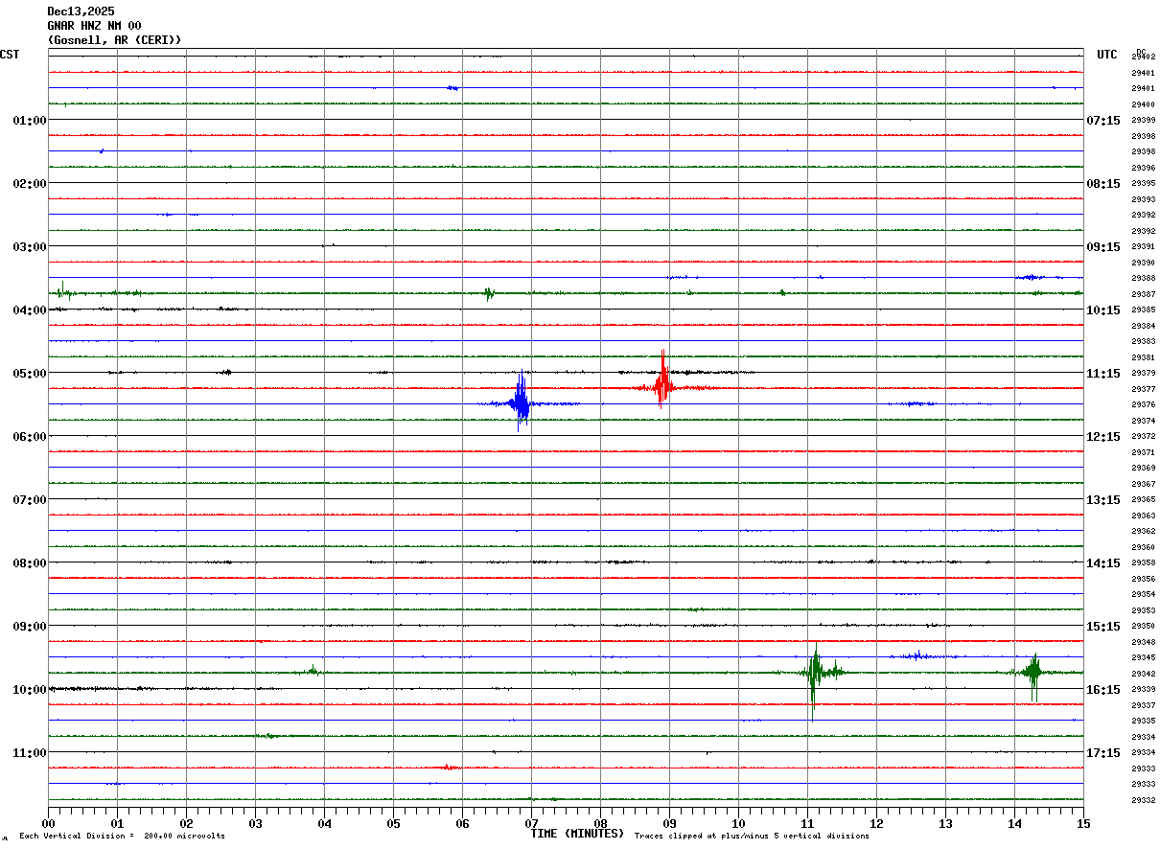Click the DC value 29339
Viewport: 1160px width, 849px height.
[x=1143, y=689]
